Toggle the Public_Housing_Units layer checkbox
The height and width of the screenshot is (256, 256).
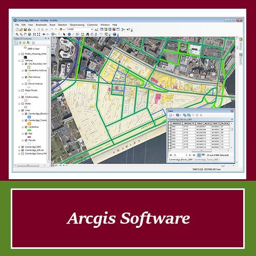click(x=23, y=54)
